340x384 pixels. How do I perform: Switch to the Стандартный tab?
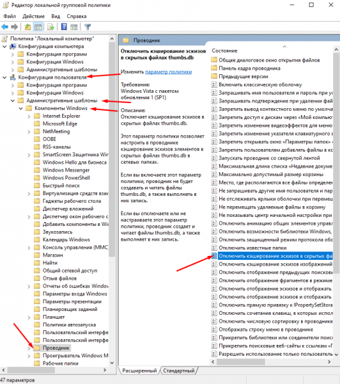click(x=179, y=371)
